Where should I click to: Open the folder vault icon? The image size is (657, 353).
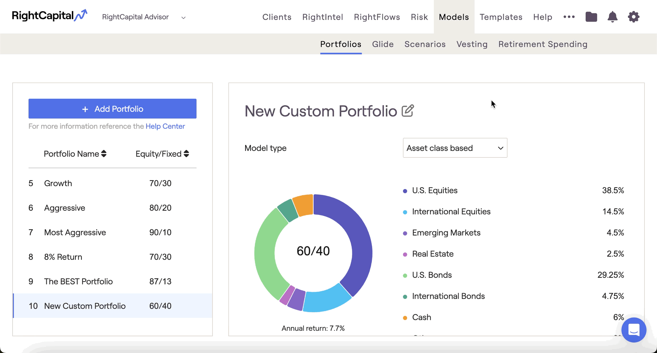coord(591,17)
